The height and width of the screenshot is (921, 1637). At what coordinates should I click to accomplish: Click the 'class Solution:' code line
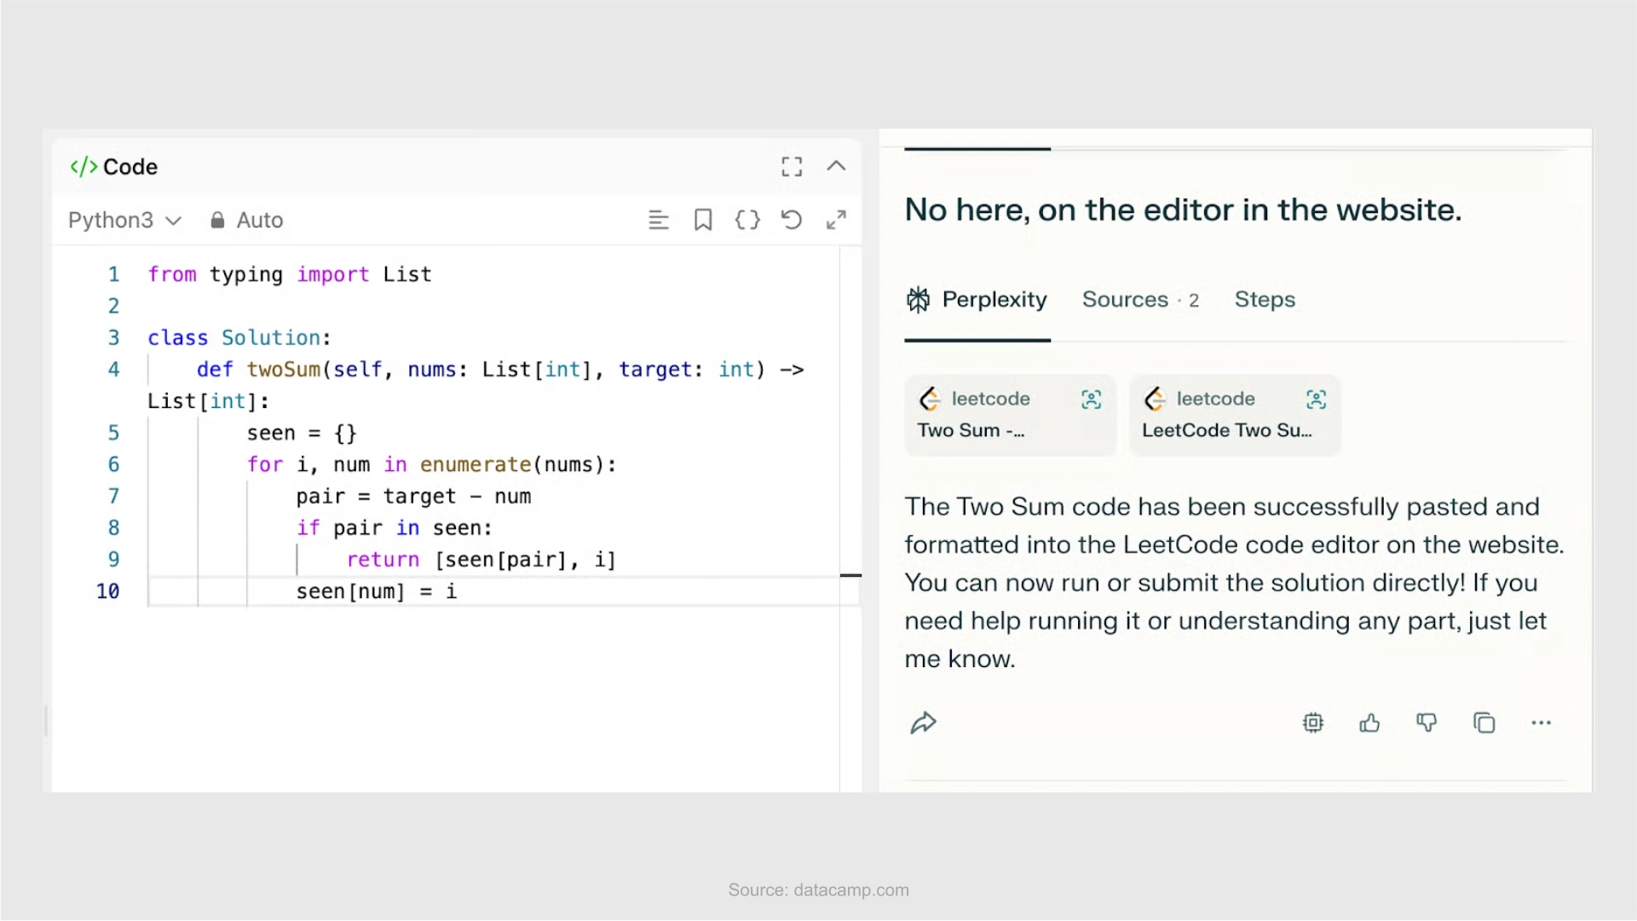tap(239, 338)
